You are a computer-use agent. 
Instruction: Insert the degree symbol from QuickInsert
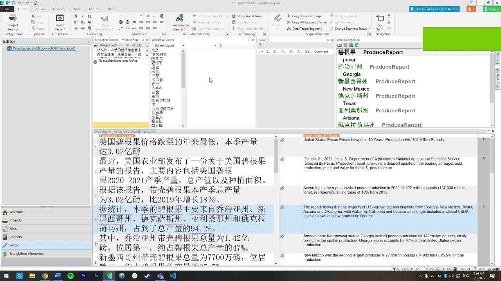pyautogui.click(x=148, y=16)
